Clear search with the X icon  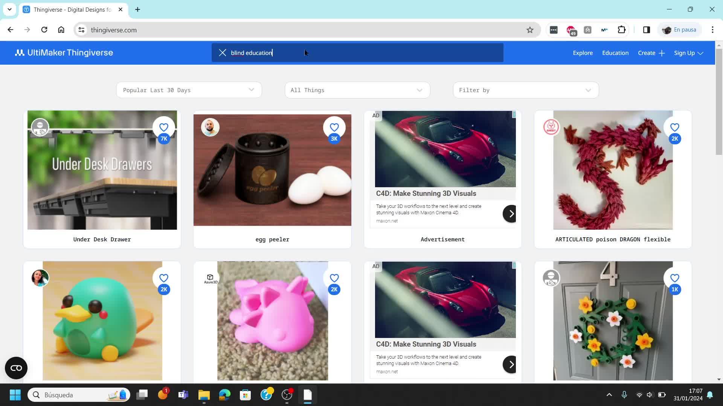pyautogui.click(x=223, y=53)
